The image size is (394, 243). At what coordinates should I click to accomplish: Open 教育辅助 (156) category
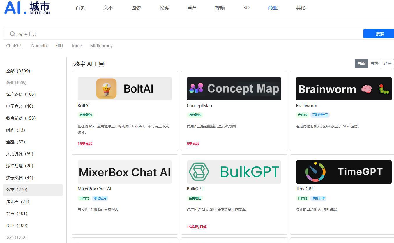[x=21, y=118]
